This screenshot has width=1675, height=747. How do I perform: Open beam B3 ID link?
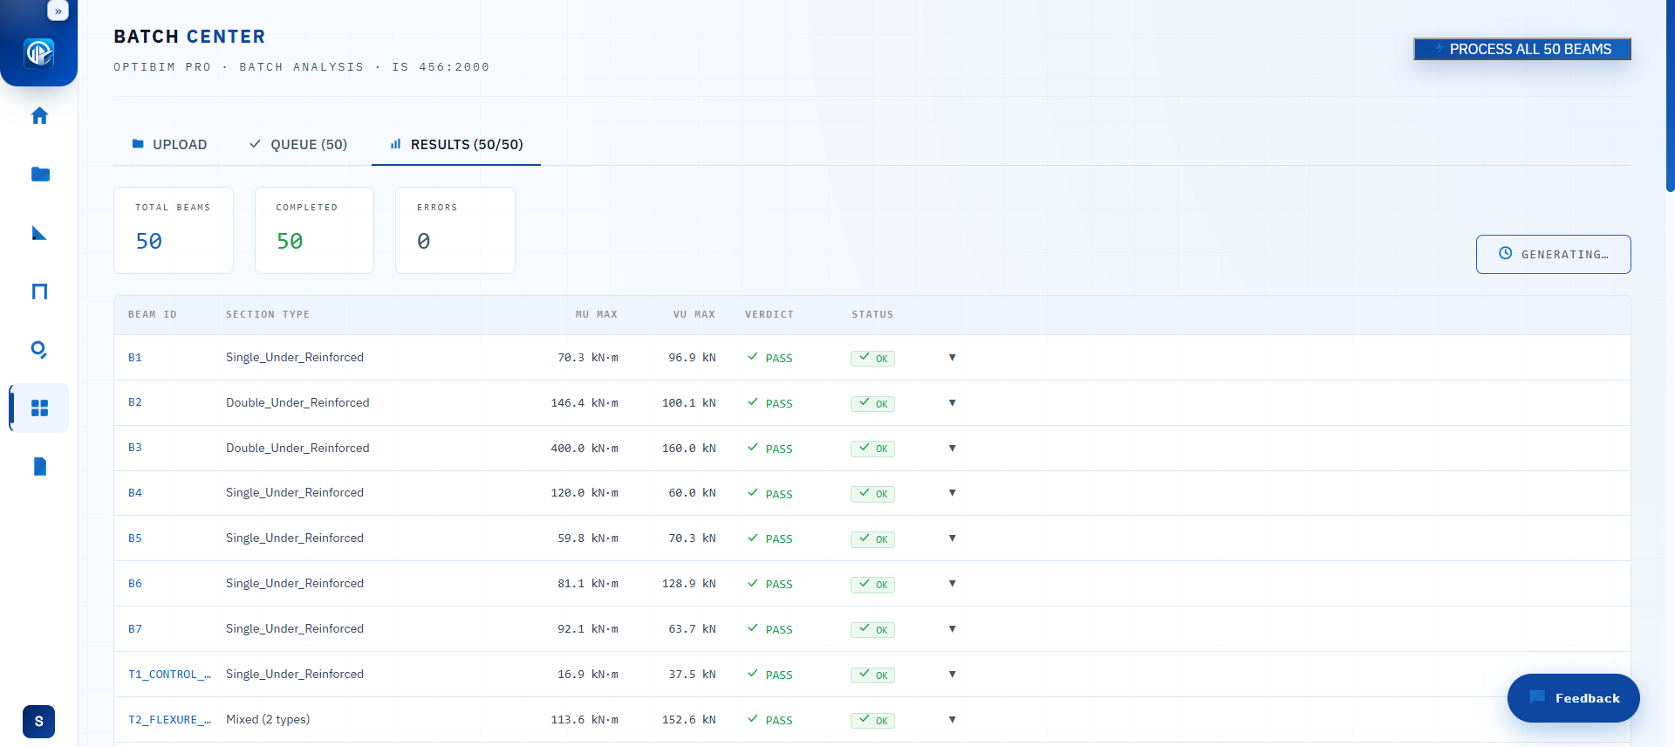pos(135,448)
